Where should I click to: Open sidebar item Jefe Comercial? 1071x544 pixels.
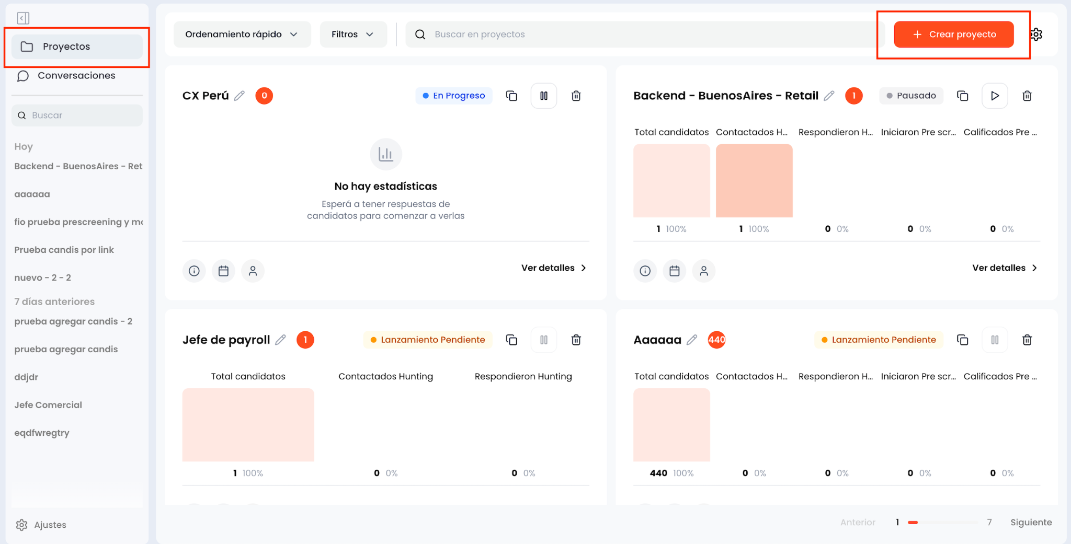tap(48, 405)
